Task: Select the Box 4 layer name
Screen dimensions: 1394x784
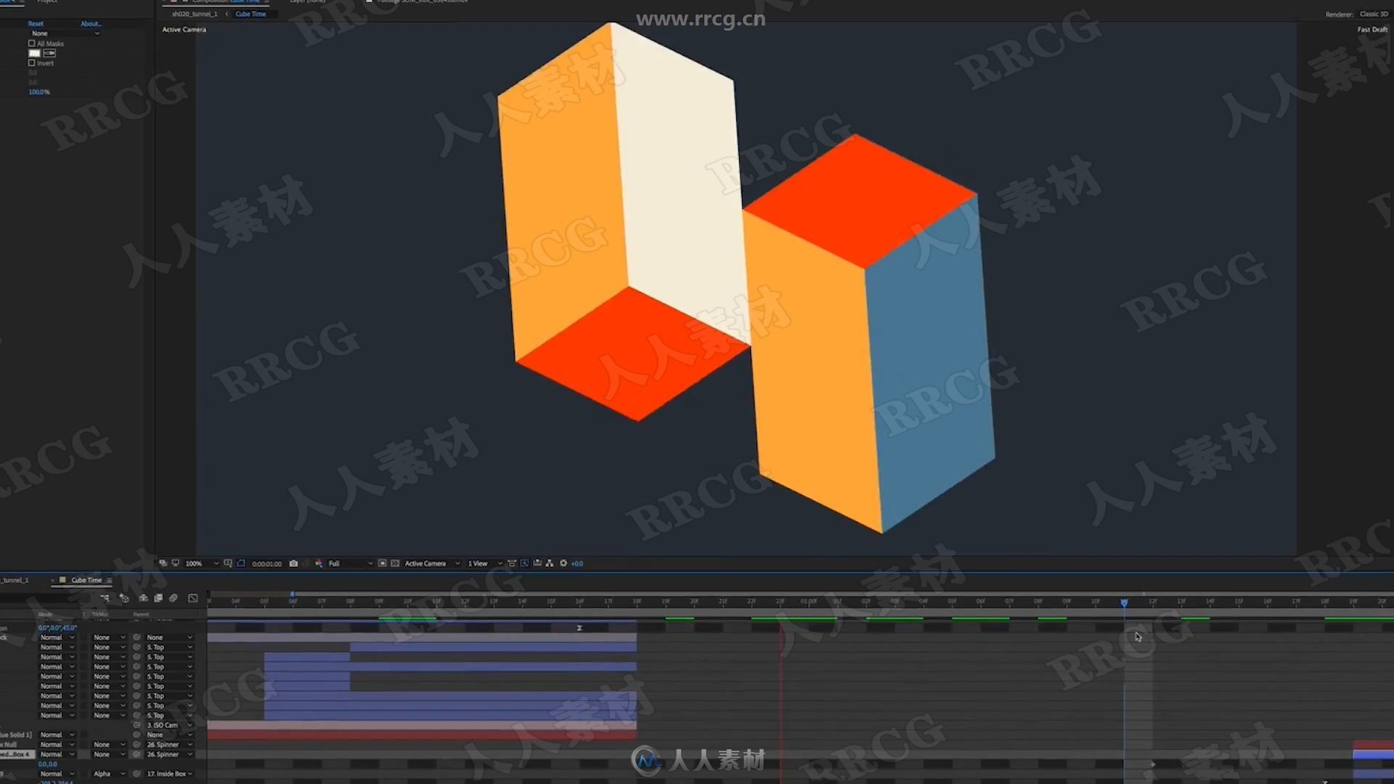Action: pyautogui.click(x=16, y=754)
